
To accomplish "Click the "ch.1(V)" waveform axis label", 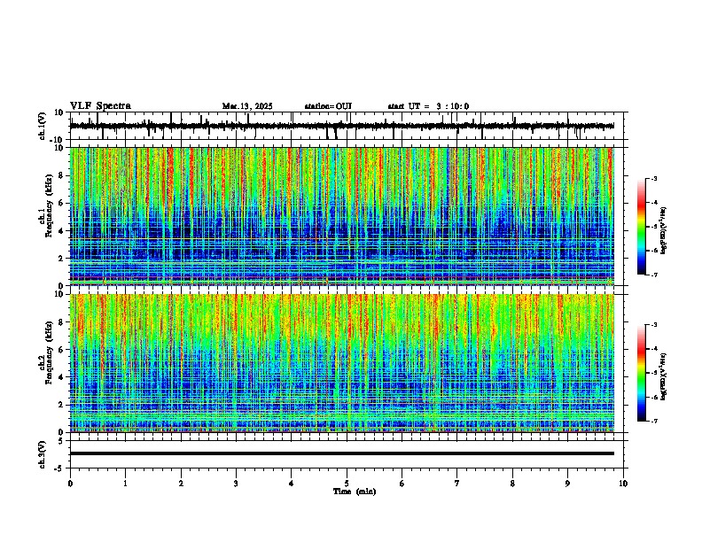I will pos(43,126).
